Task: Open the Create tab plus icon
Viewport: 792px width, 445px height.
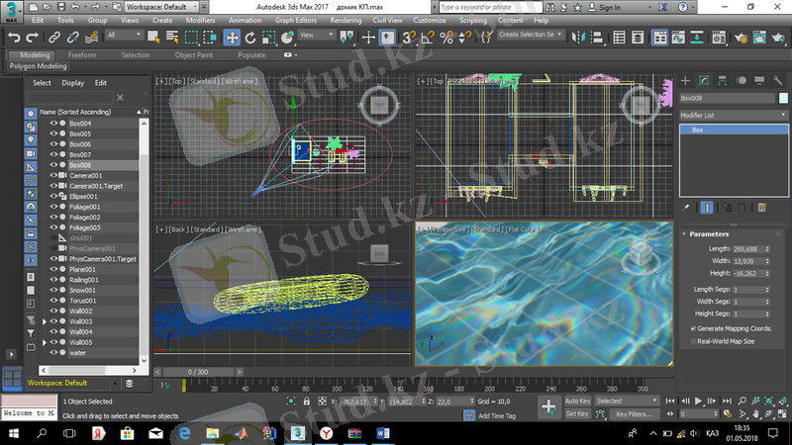Action: coord(687,80)
